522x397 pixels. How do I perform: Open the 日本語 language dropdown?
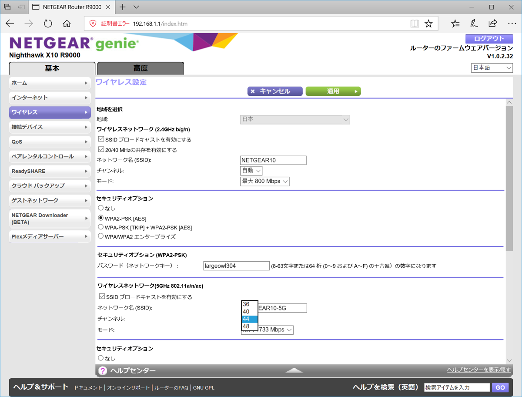492,68
